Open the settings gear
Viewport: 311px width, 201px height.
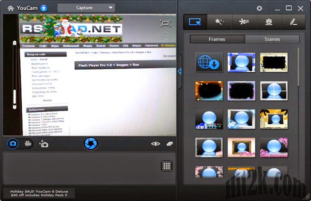pos(259,8)
